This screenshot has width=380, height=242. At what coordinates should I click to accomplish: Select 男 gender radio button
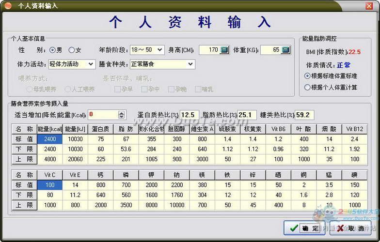point(52,50)
